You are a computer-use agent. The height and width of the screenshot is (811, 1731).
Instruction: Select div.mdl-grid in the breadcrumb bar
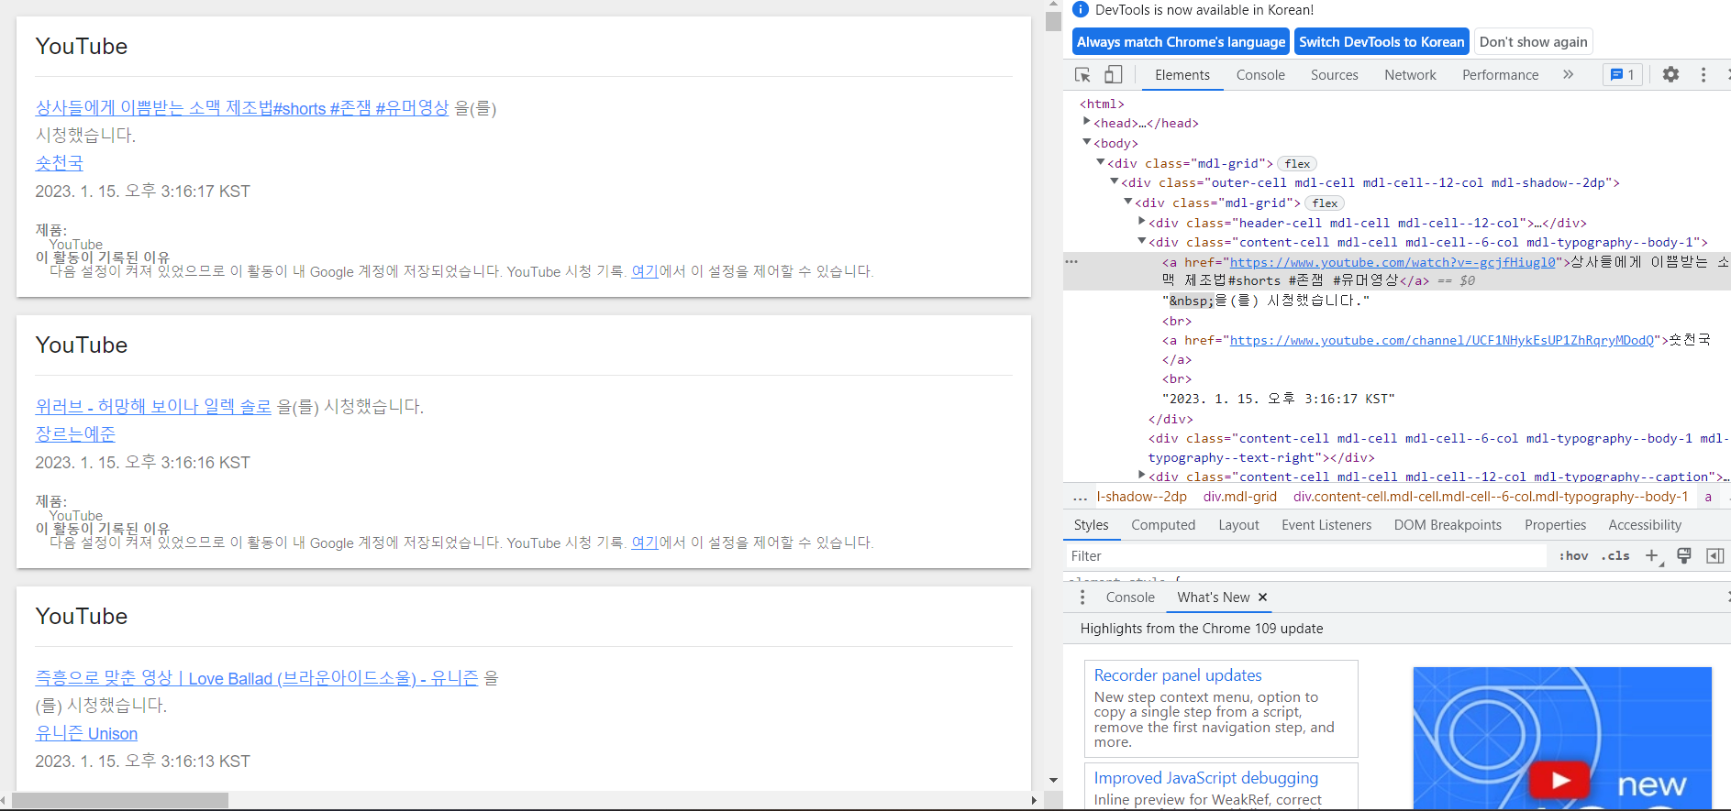[x=1240, y=497]
